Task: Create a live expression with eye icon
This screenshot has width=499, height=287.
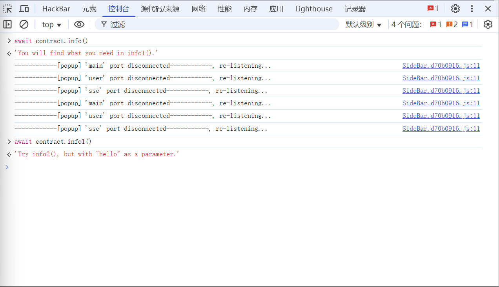Action: (79, 24)
